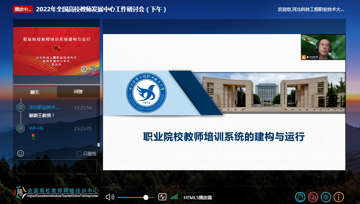Click the WP-HS username link
Image resolution: width=360 pixels, height=204 pixels.
[x=36, y=128]
